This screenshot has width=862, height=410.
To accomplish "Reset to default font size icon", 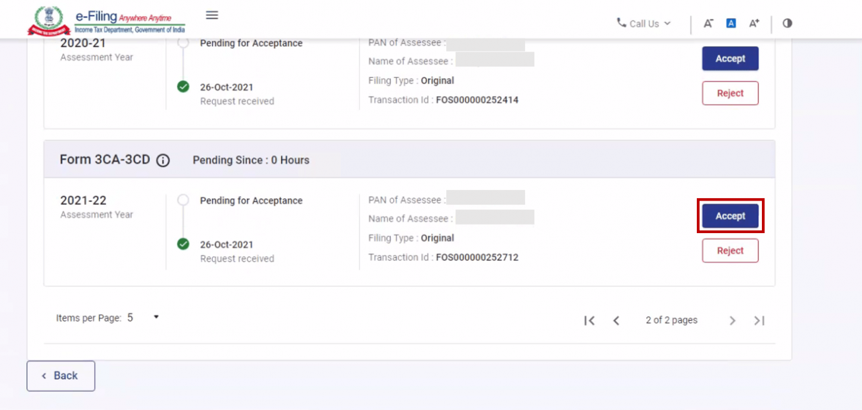I will tap(731, 23).
